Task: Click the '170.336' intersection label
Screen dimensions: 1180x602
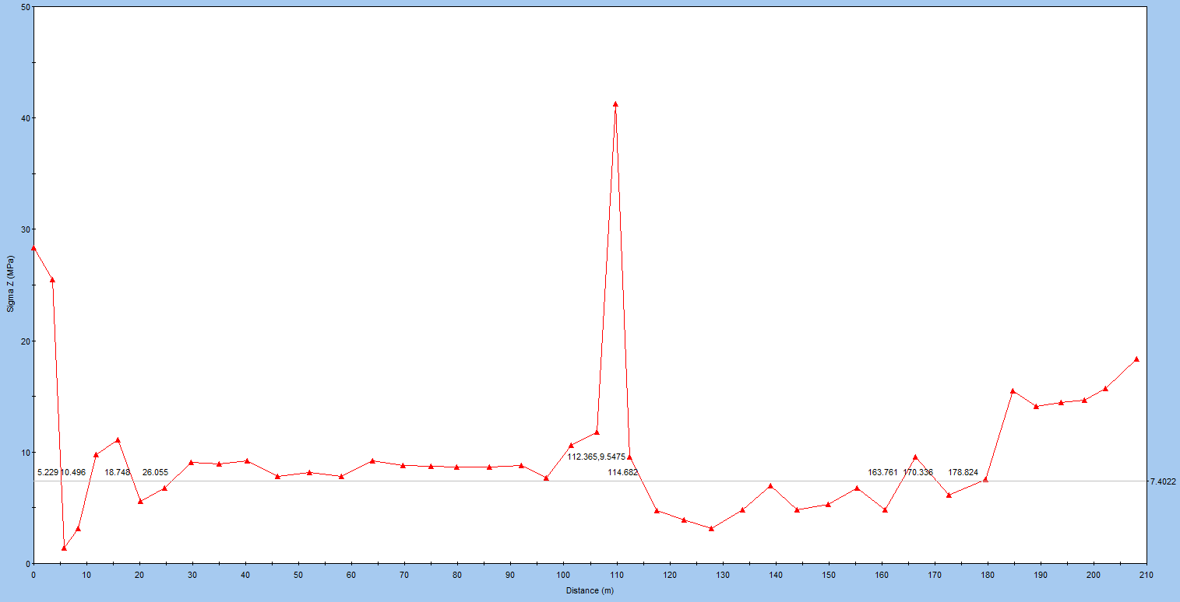Action: [x=918, y=472]
